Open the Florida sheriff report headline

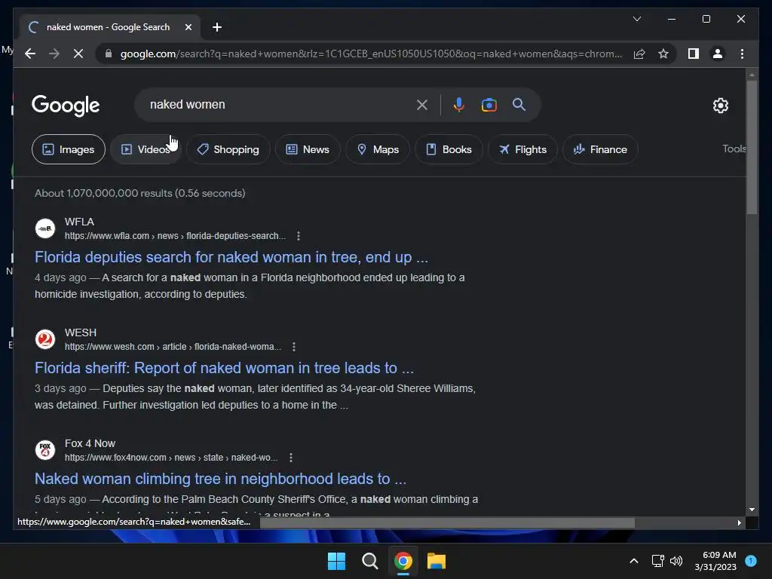[224, 368]
